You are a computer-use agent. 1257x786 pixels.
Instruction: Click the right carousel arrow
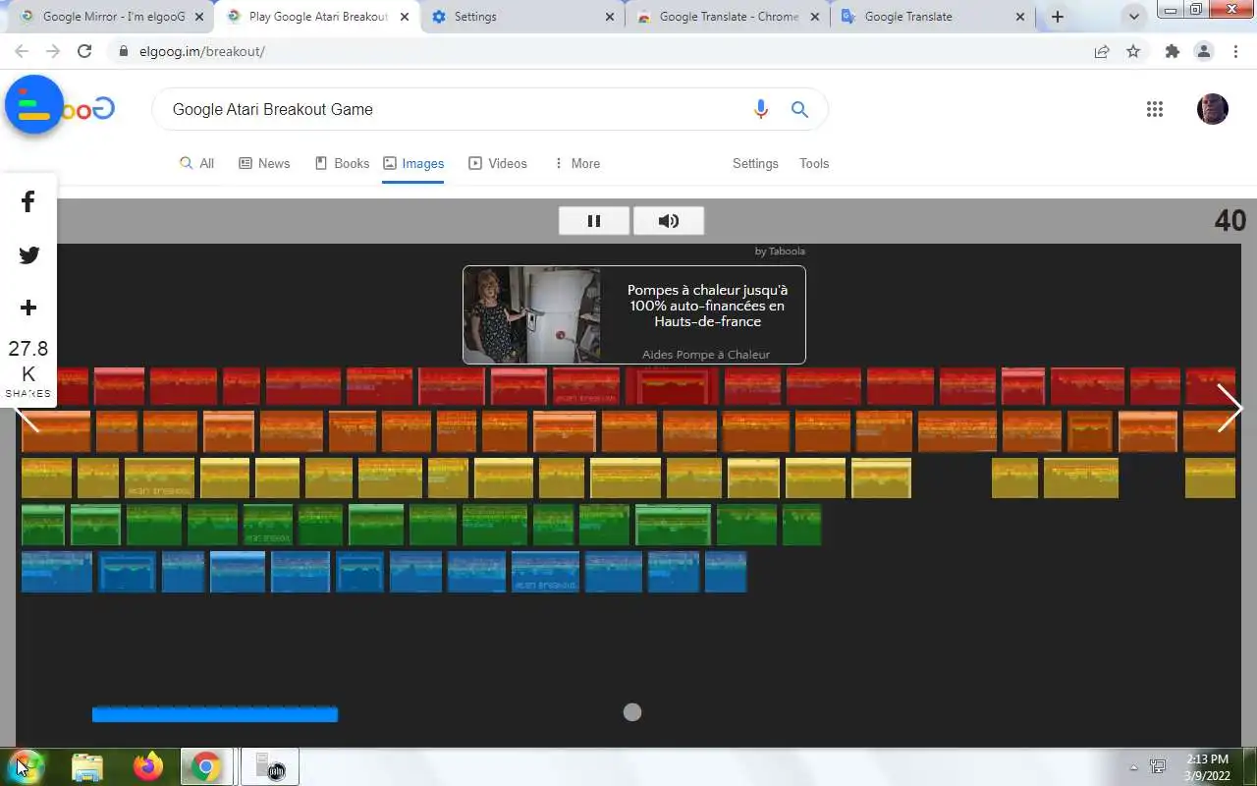(x=1230, y=408)
